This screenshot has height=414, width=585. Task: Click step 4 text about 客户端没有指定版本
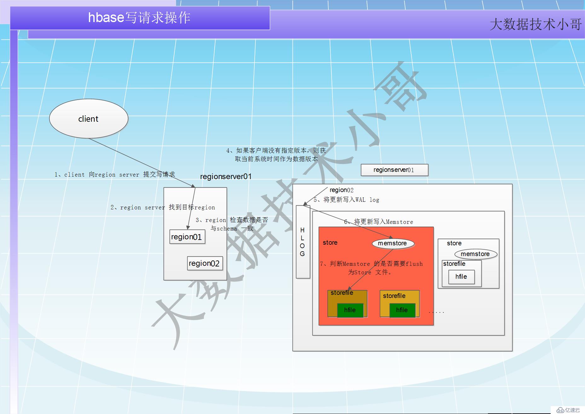pos(276,155)
